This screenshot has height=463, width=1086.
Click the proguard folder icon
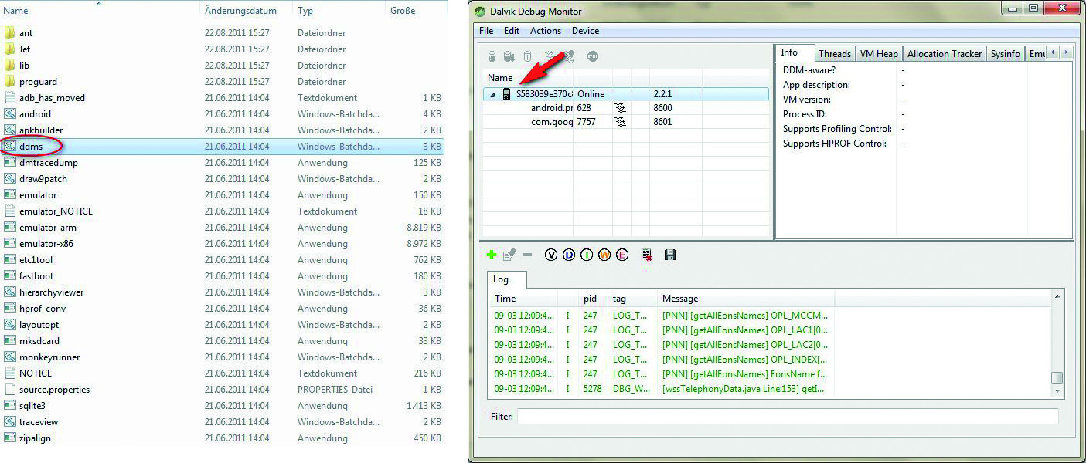click(x=9, y=82)
